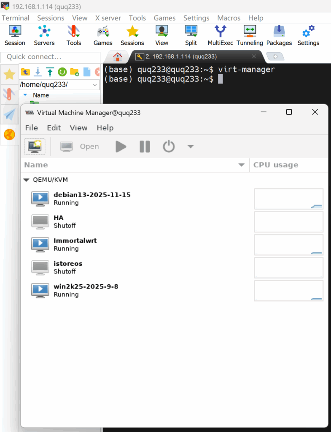Click the Packages toolbar icon
331x432 pixels.
pos(279,35)
